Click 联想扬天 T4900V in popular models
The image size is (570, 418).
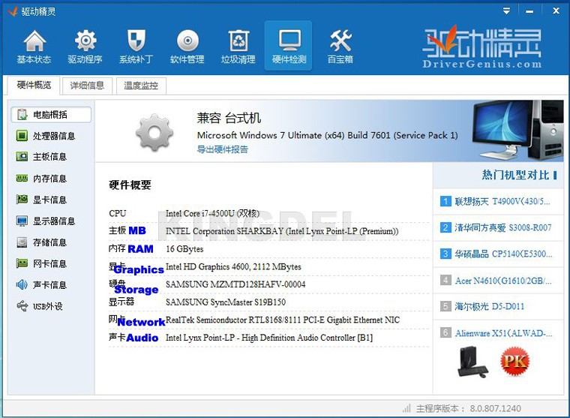click(x=501, y=201)
